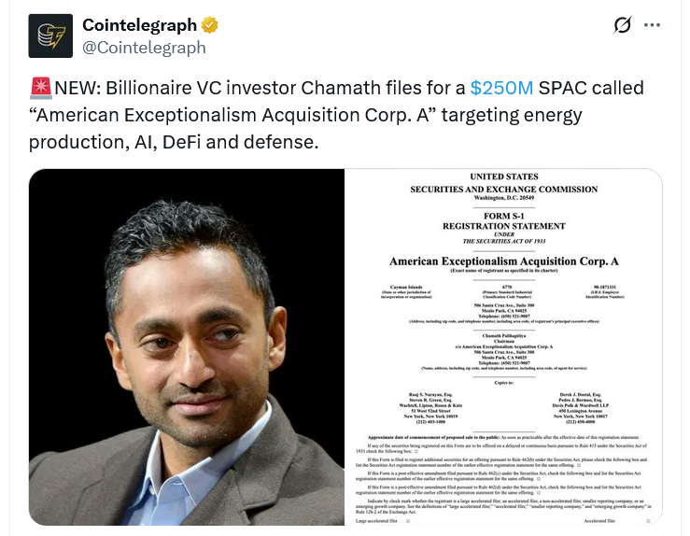Open the $250M cashtag link
This screenshot has height=536, width=690.
coord(501,89)
